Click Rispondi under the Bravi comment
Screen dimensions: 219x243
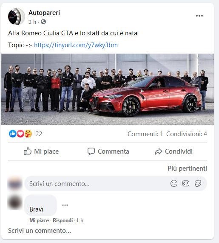point(63,220)
